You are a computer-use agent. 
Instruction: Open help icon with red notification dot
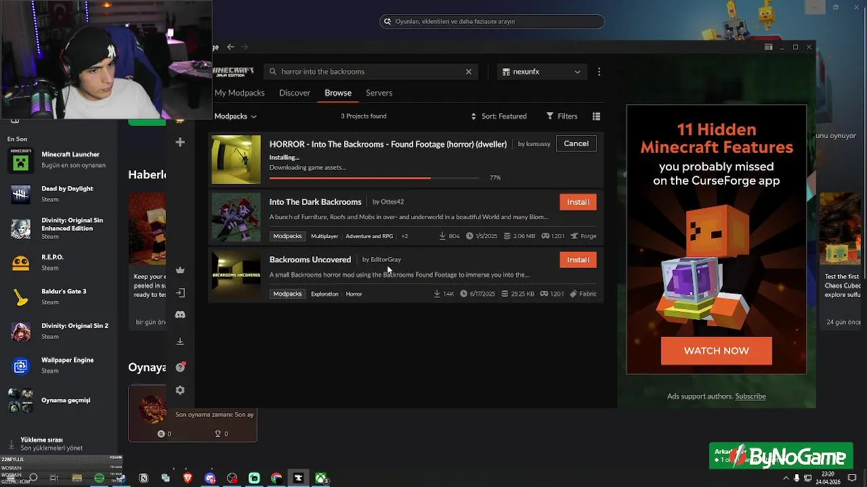[180, 367]
